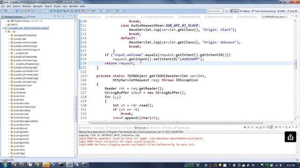Viewport: 300px width, 168px height.
Task: Select the jo.util.geom3d package
Action: [x=21, y=139]
